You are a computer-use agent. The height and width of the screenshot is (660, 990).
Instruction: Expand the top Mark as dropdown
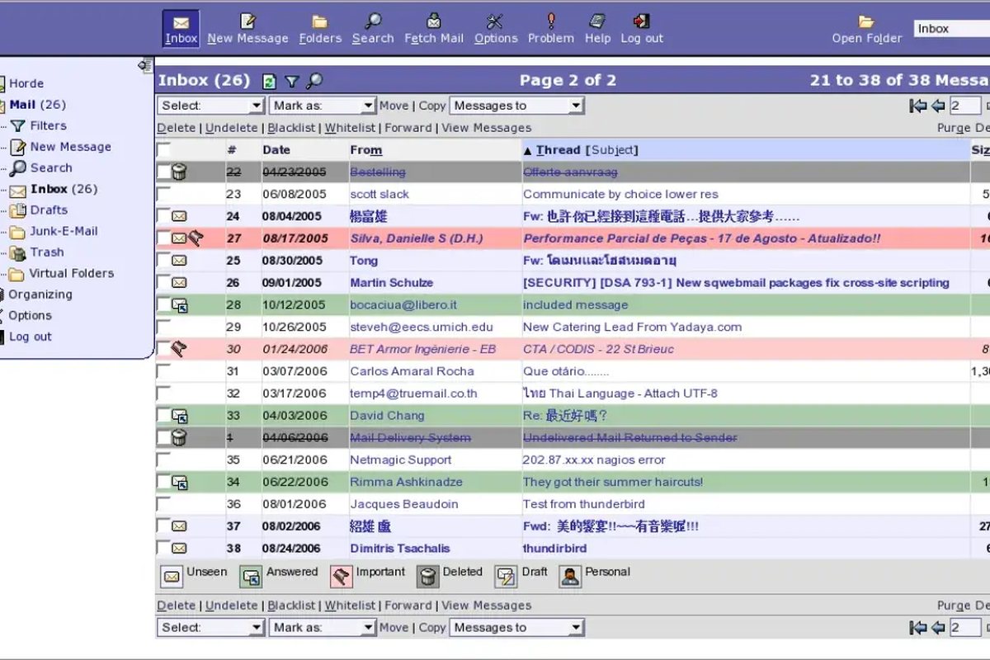[323, 106]
